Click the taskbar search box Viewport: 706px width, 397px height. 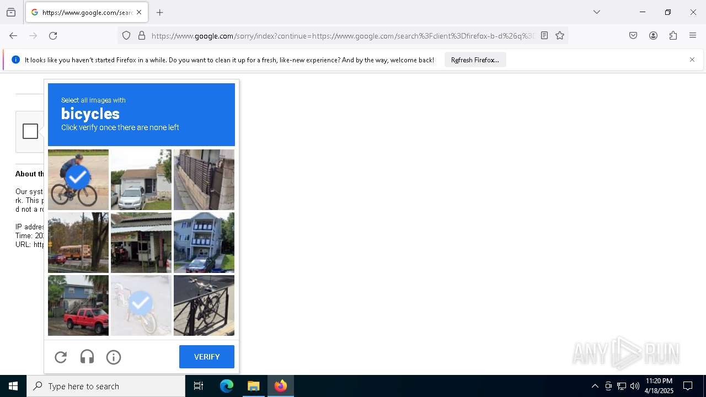[x=106, y=386]
